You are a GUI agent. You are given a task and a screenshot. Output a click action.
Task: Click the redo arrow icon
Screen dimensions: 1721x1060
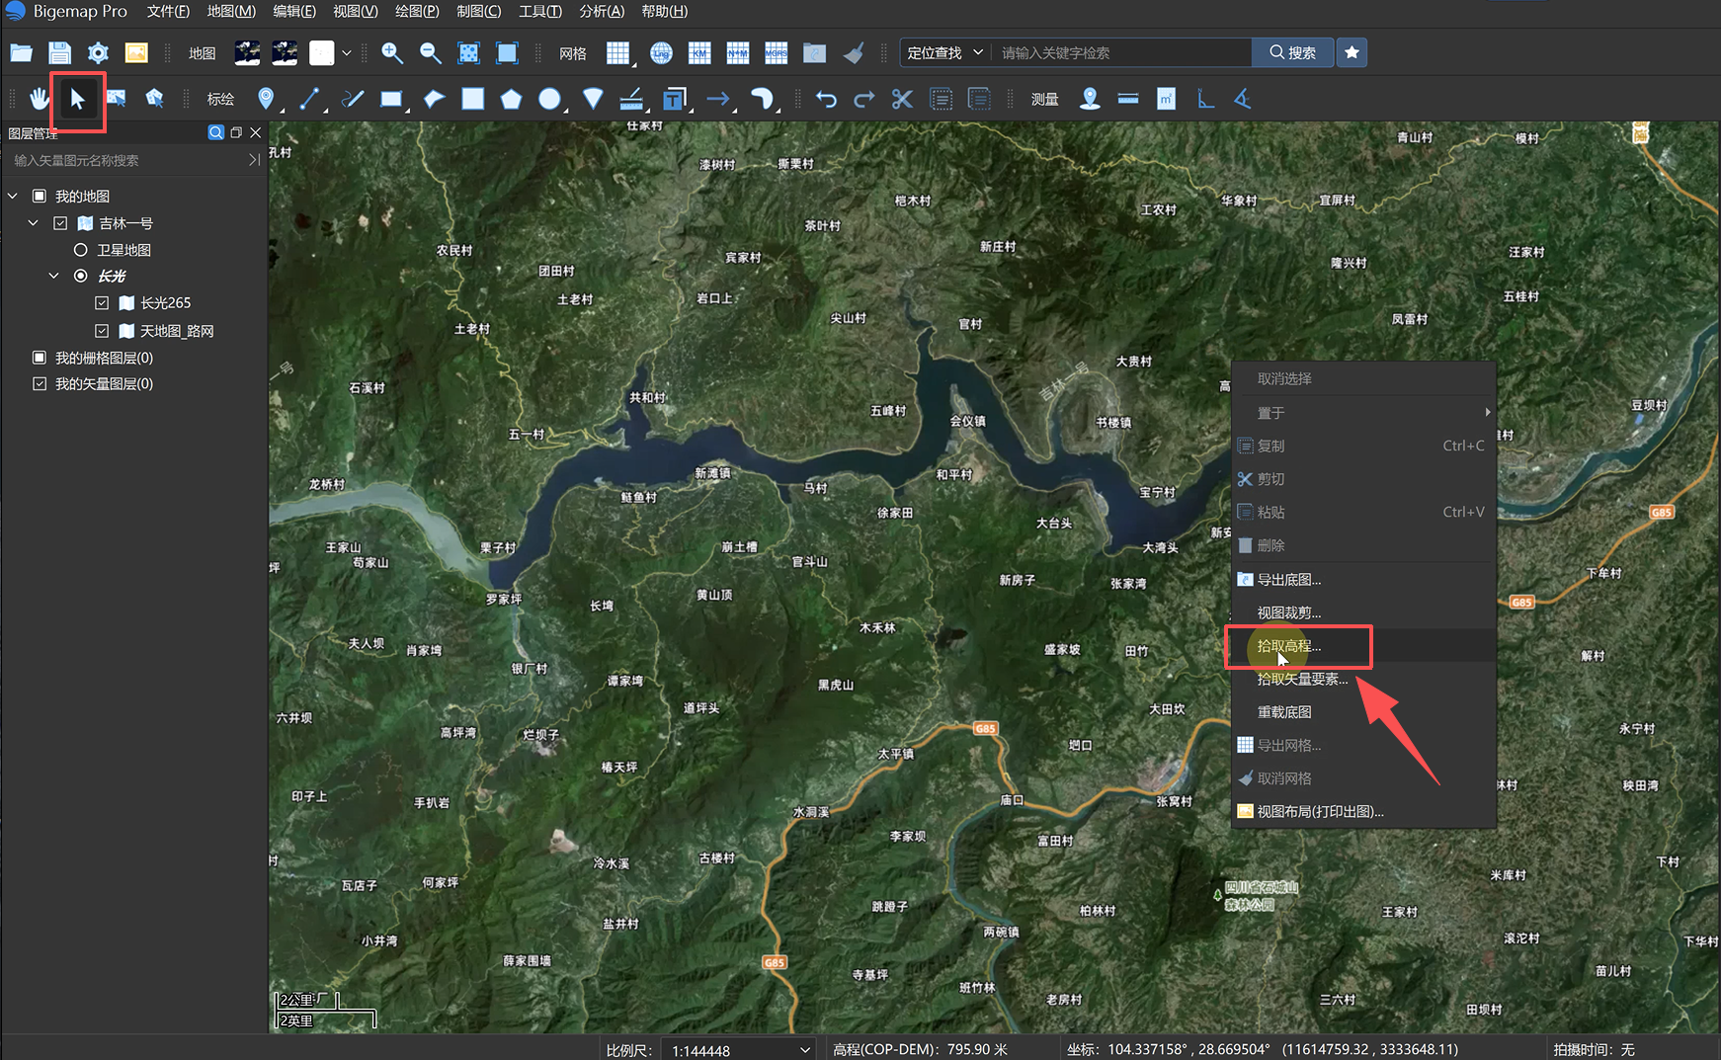point(864,99)
